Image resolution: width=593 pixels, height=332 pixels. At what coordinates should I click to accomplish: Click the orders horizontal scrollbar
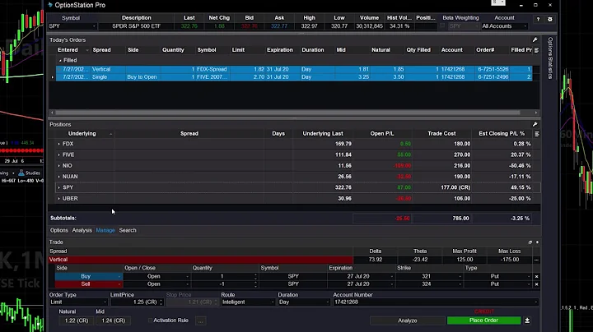click(287, 113)
